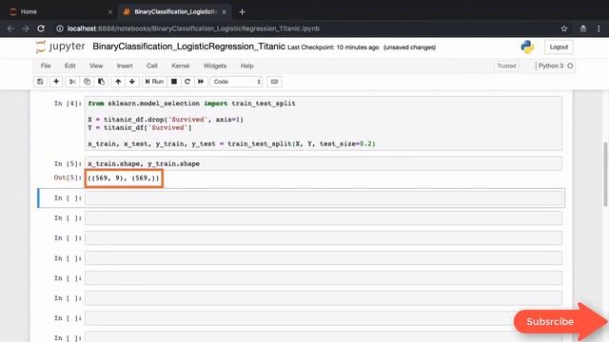This screenshot has width=609, height=342.
Task: Click the In [4]: cell prompt
Action: click(x=68, y=104)
